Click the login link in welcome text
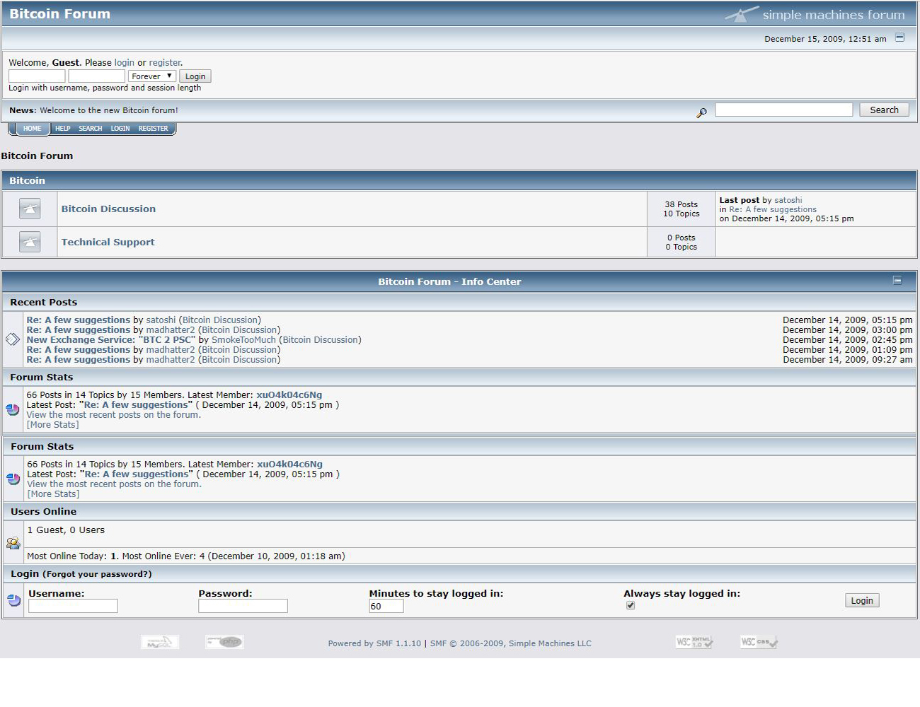920x707 pixels. [124, 63]
